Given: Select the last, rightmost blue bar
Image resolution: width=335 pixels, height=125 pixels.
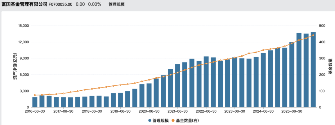Looking at the screenshot, I should 313,70.
